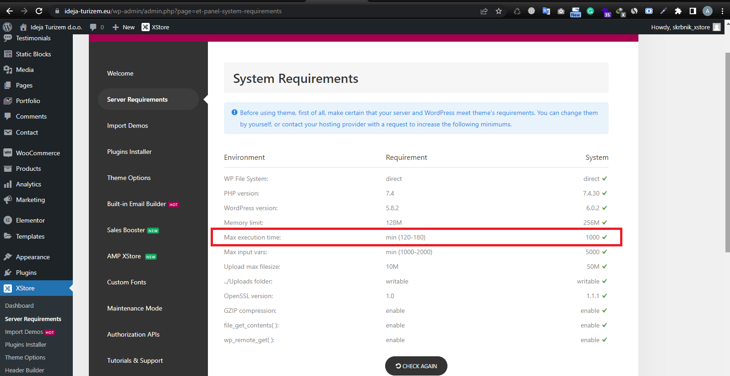Bookmark this page with the star icon
Screen dimensions: 730x376
pyautogui.click(x=499, y=11)
